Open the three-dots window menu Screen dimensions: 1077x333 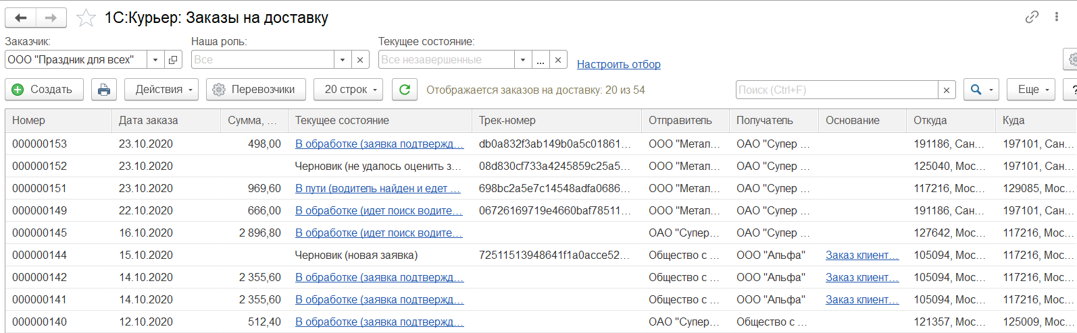[x=1056, y=18]
